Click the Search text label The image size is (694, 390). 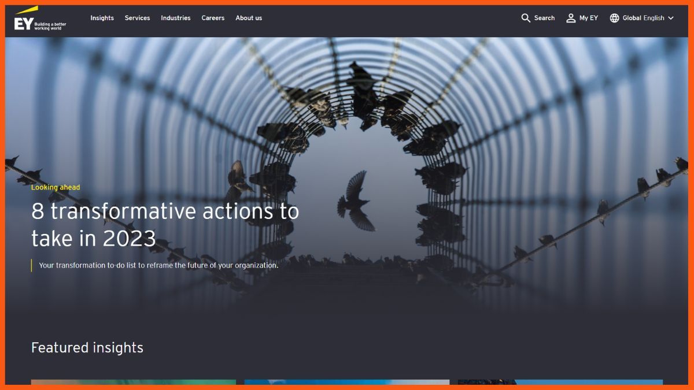[x=544, y=18]
